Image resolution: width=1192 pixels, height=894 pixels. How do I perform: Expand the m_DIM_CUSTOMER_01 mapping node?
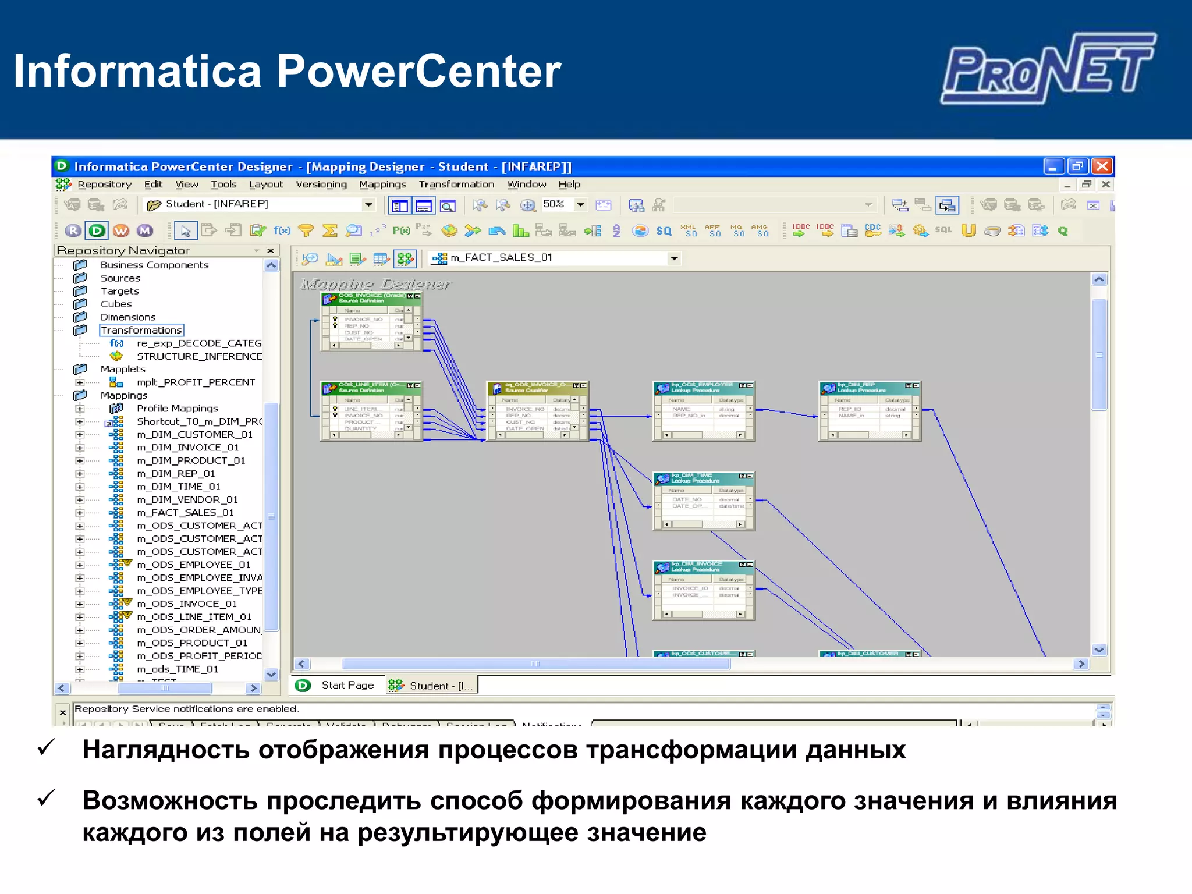tap(80, 435)
